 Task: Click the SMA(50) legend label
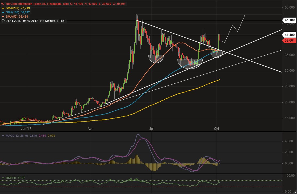pos(11,17)
